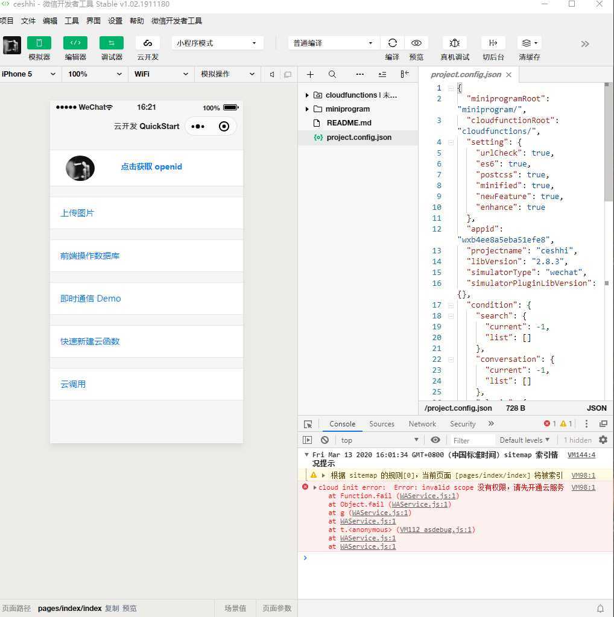Viewport: 614px width, 617px height.
Task: Tap 即时通信 Demo in the simulator
Action: pos(90,299)
